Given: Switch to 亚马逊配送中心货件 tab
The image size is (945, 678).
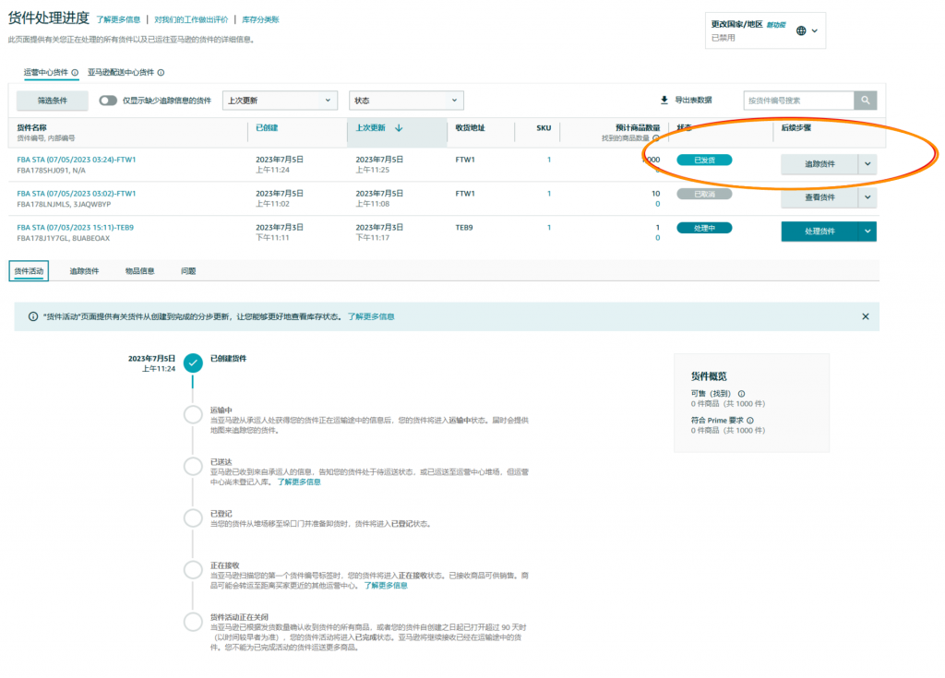Looking at the screenshot, I should coord(121,72).
